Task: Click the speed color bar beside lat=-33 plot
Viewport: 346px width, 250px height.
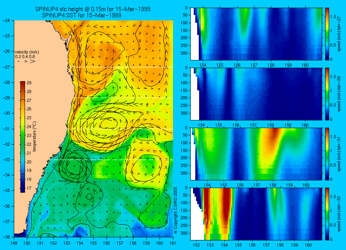Action: (327, 214)
